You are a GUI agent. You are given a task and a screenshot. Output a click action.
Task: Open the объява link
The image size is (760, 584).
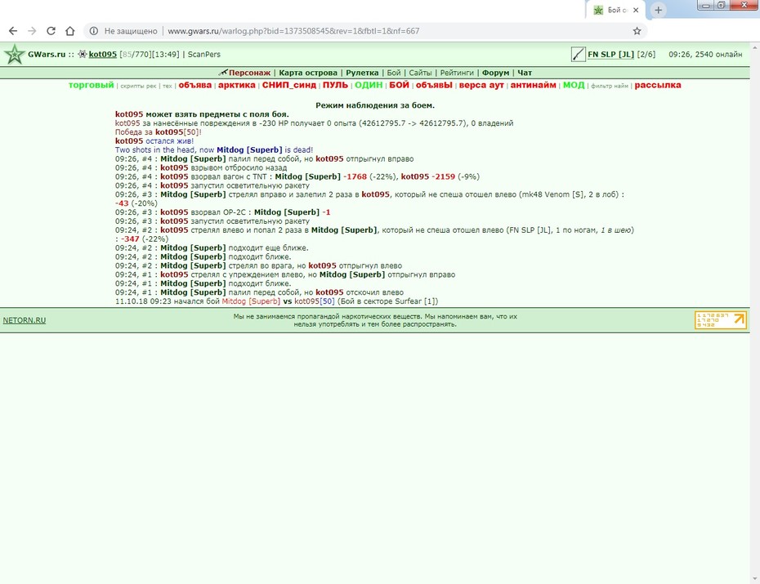[194, 85]
